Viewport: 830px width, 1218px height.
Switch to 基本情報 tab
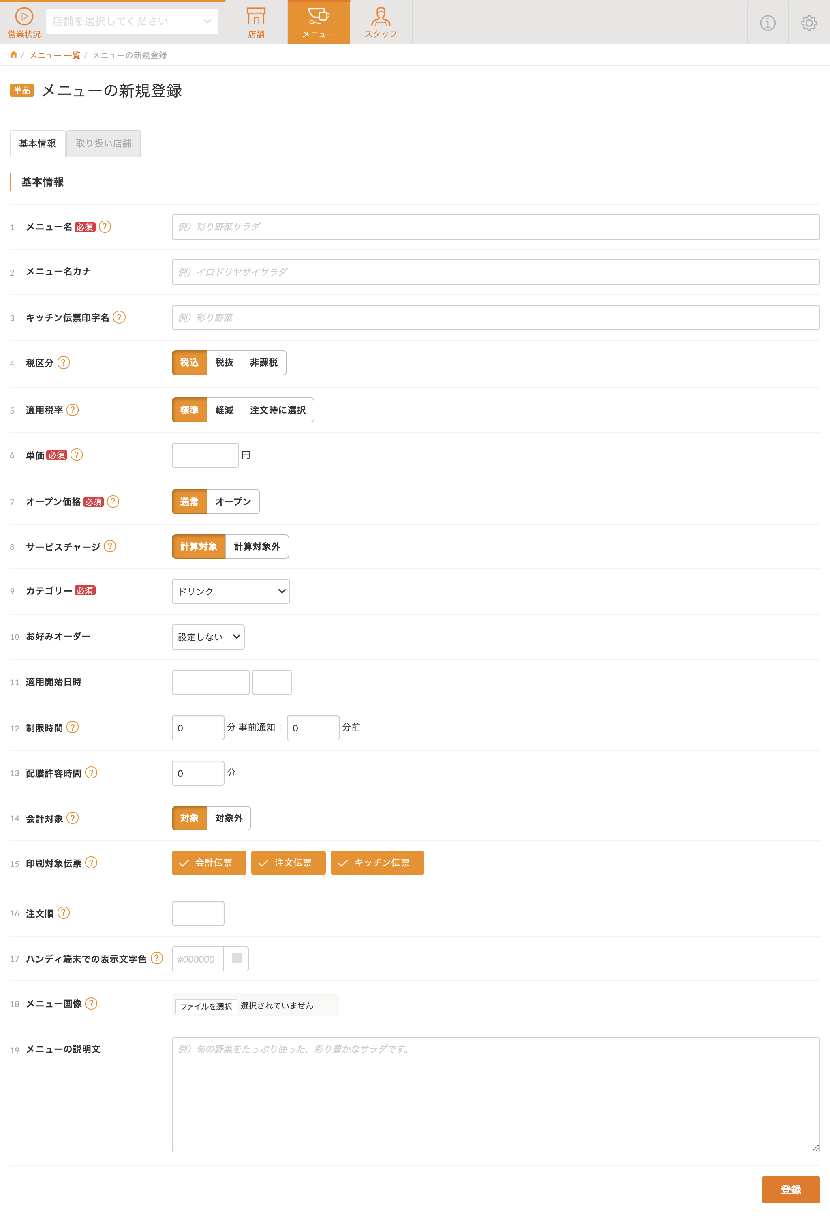[38, 143]
